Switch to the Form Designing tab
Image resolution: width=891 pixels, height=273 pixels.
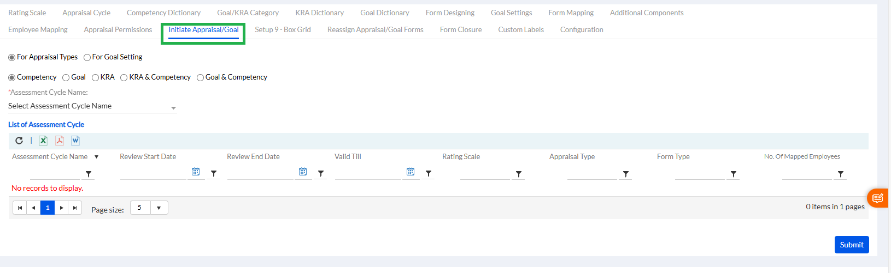450,13
